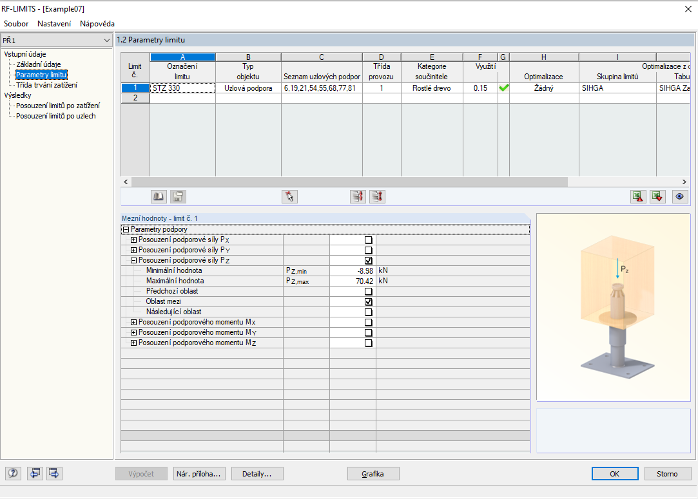Select the Vstupní údaje tree node

[x=25, y=54]
